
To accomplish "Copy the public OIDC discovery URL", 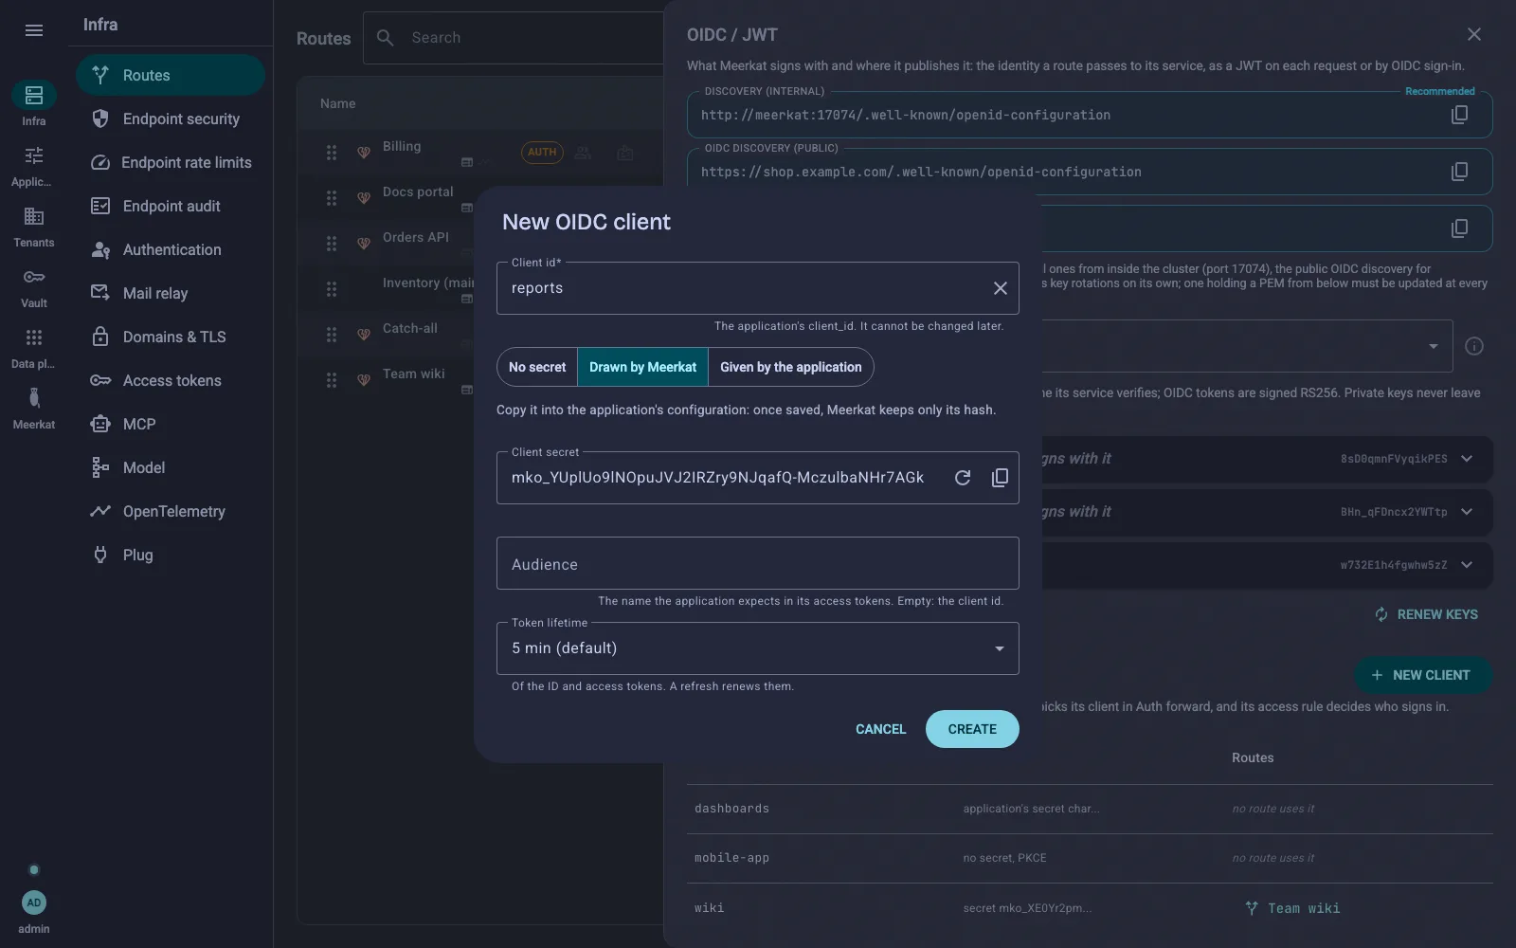I will pyautogui.click(x=1459, y=172).
